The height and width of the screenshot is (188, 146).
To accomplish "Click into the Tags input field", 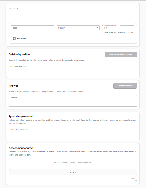I will tap(33, 28).
